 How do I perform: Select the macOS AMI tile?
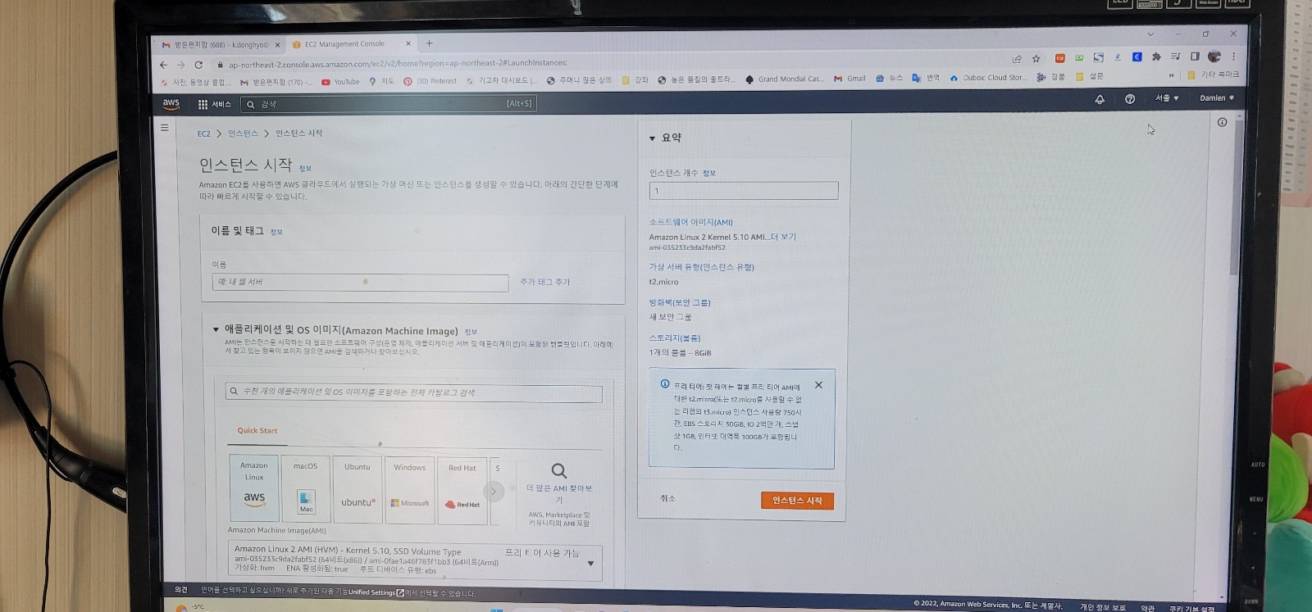point(305,488)
